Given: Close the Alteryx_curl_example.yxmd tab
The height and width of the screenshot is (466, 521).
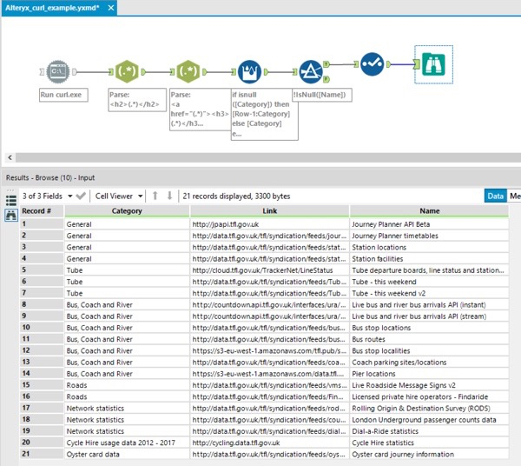Looking at the screenshot, I should pos(111,8).
